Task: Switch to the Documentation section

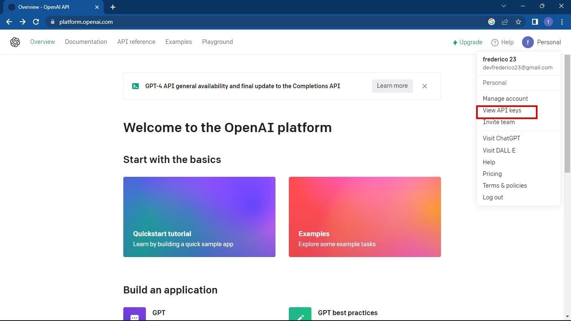Action: tap(86, 42)
